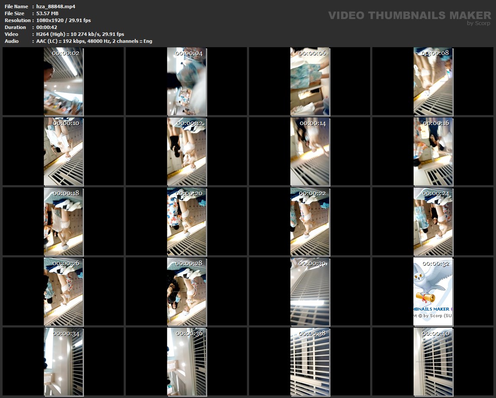The image size is (496, 398).
Task: Select the file size value 53.57 MB
Action: [47, 13]
